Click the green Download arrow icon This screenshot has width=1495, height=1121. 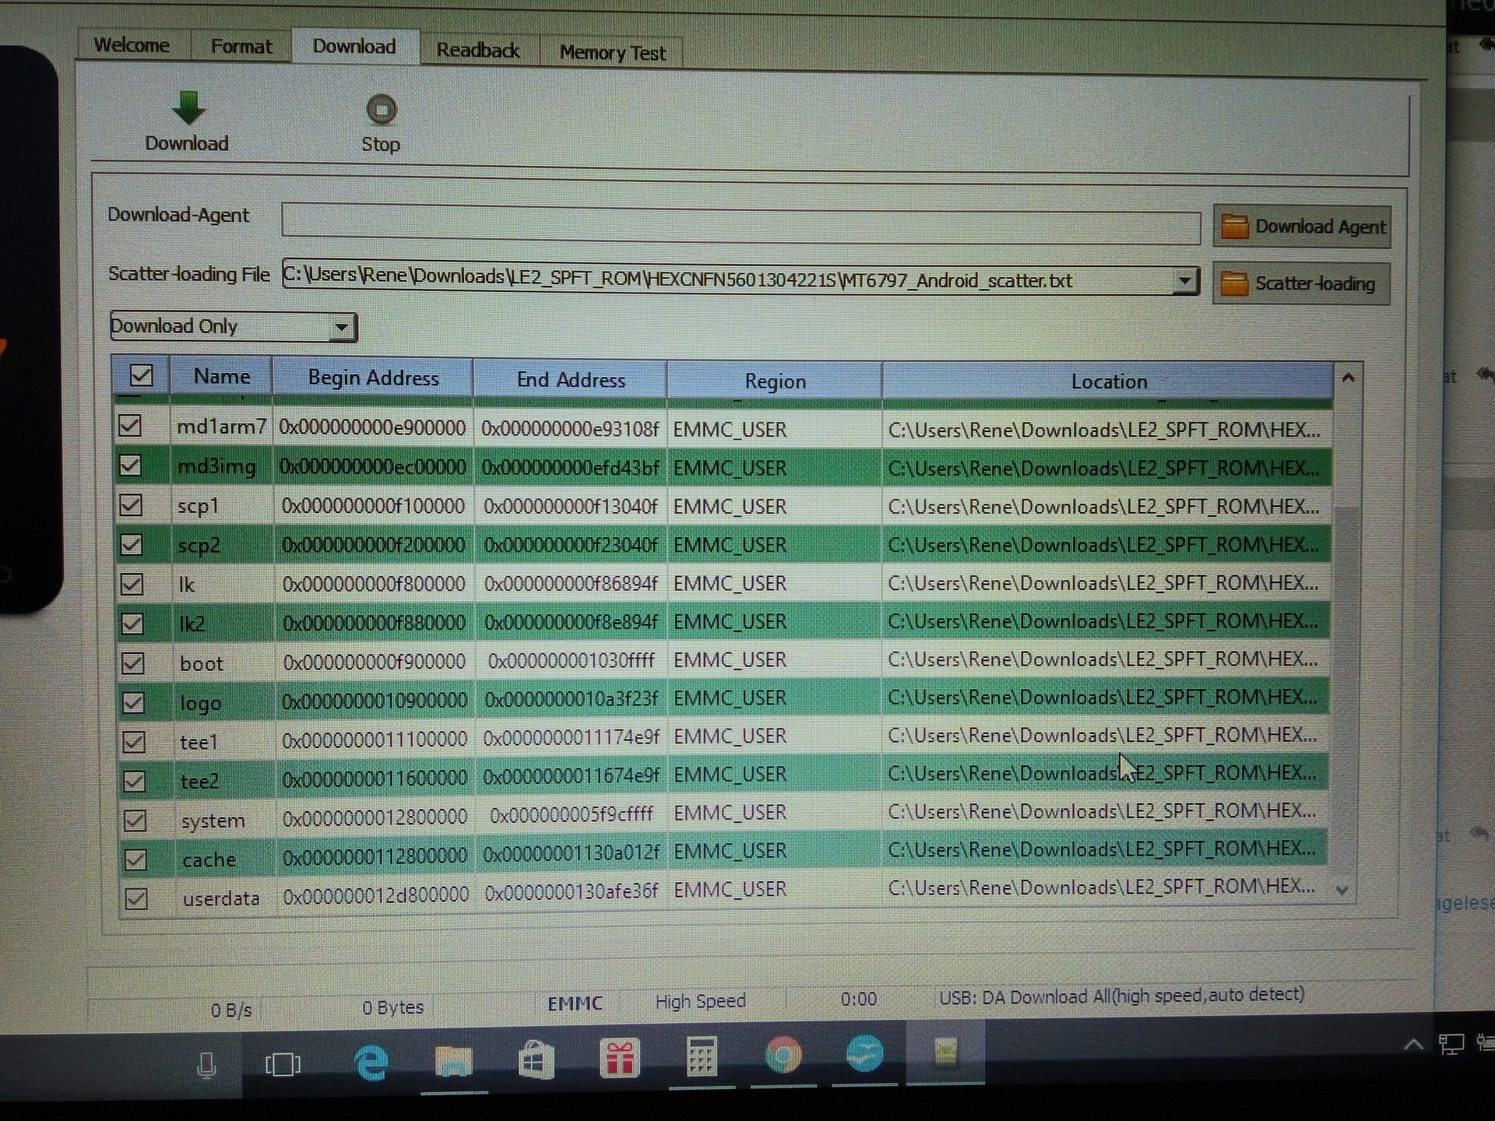tap(188, 107)
